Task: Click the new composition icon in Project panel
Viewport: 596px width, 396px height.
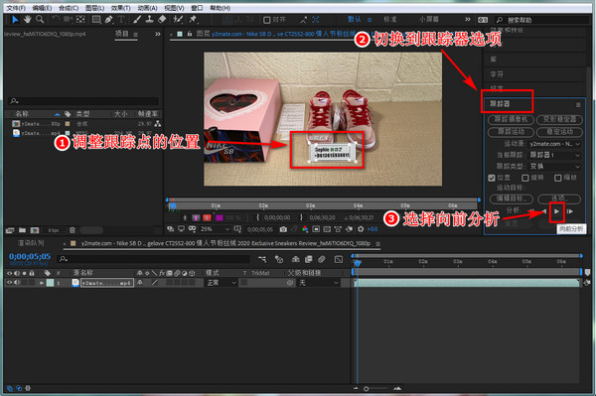Action: pyautogui.click(x=35, y=230)
